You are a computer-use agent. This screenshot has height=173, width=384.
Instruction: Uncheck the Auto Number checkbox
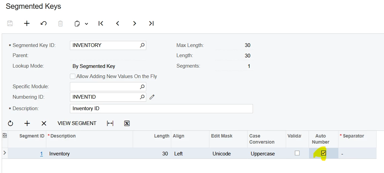[324, 153]
